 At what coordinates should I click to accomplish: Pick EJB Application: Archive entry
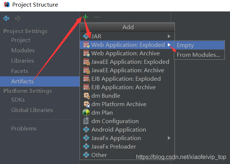pos(127,87)
